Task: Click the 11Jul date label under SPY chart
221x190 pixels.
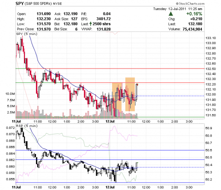Action: [x=16, y=121]
